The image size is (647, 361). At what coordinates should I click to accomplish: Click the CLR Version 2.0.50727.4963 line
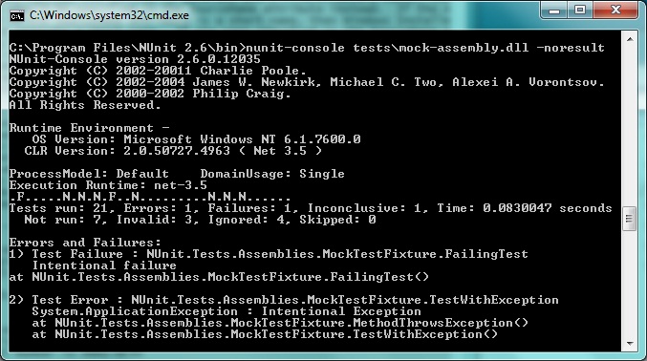(x=173, y=151)
